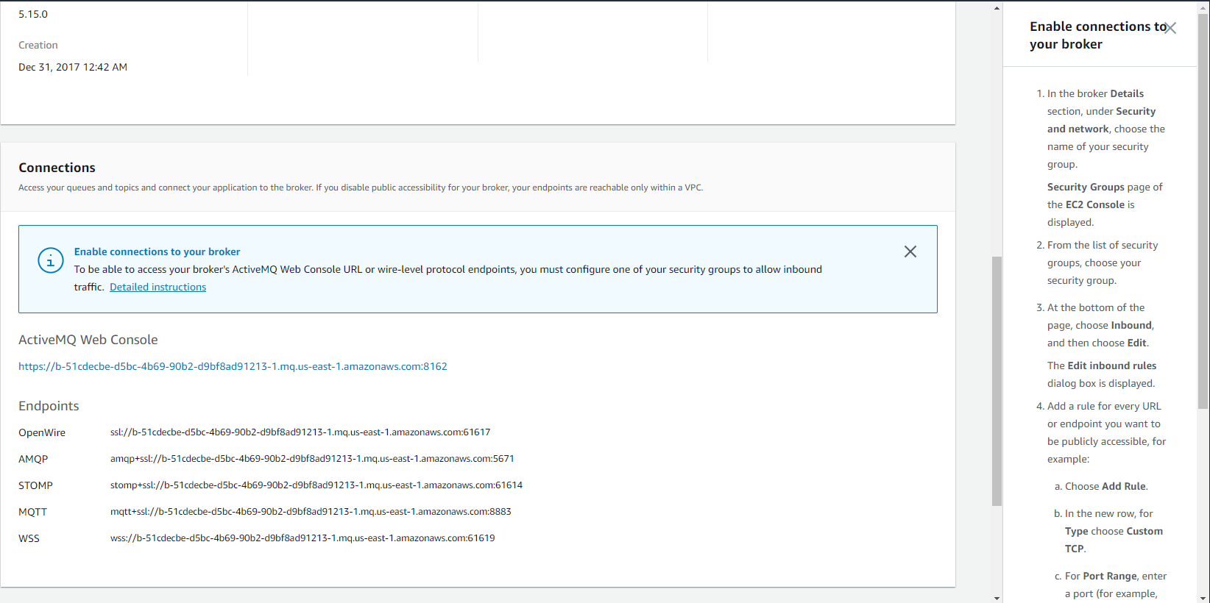Screen dimensions: 1210x603
Task: Close the Enable connections help panel
Action: (1170, 28)
